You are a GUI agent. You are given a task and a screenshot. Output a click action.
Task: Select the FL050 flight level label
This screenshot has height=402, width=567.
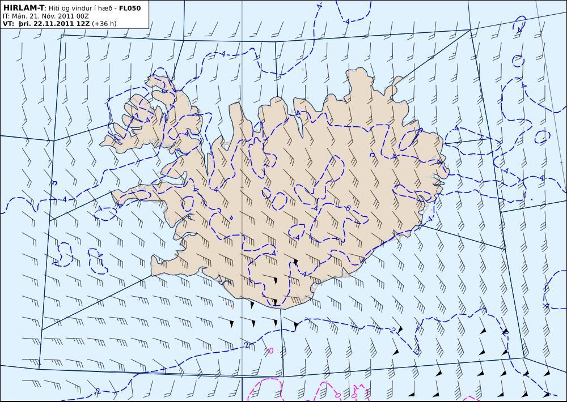pyautogui.click(x=130, y=8)
